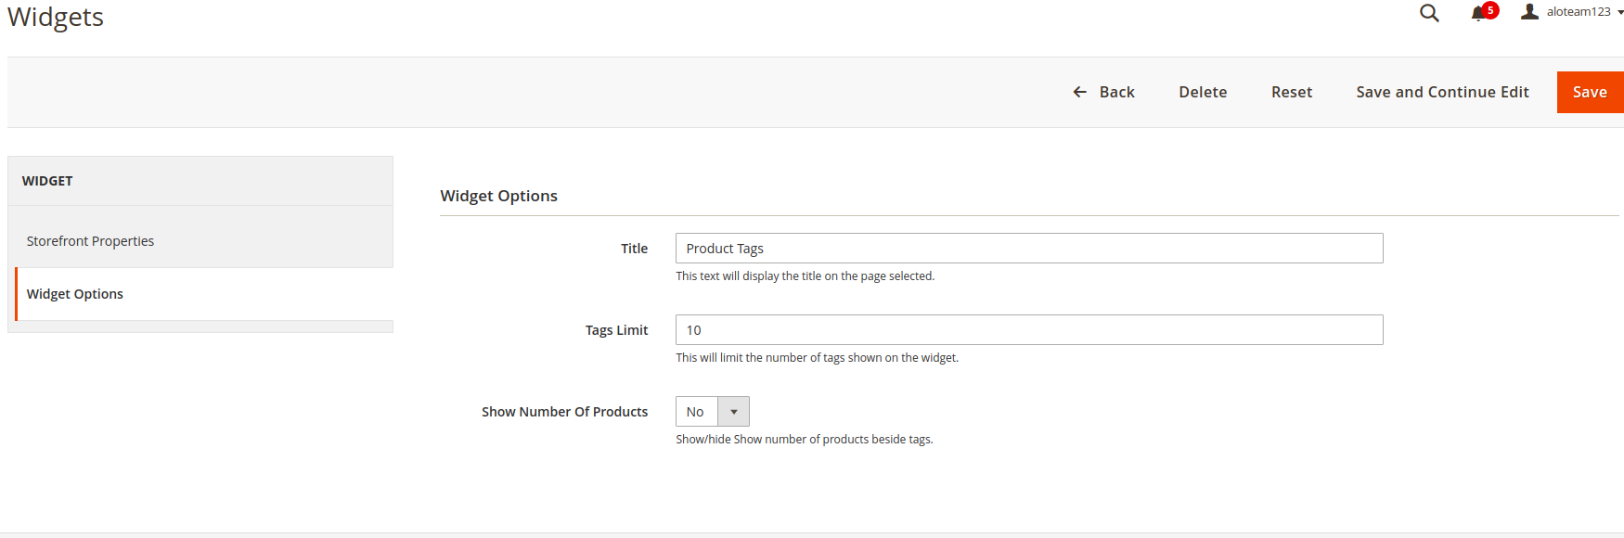Click the user avatar silhouette icon
Image resolution: width=1624 pixels, height=538 pixels.
1529,12
